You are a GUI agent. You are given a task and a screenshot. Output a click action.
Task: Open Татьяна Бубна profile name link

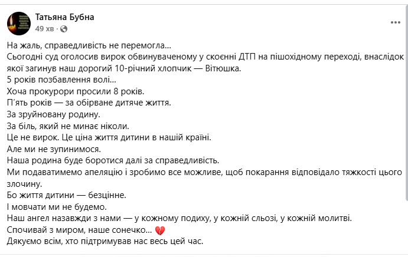click(x=64, y=18)
